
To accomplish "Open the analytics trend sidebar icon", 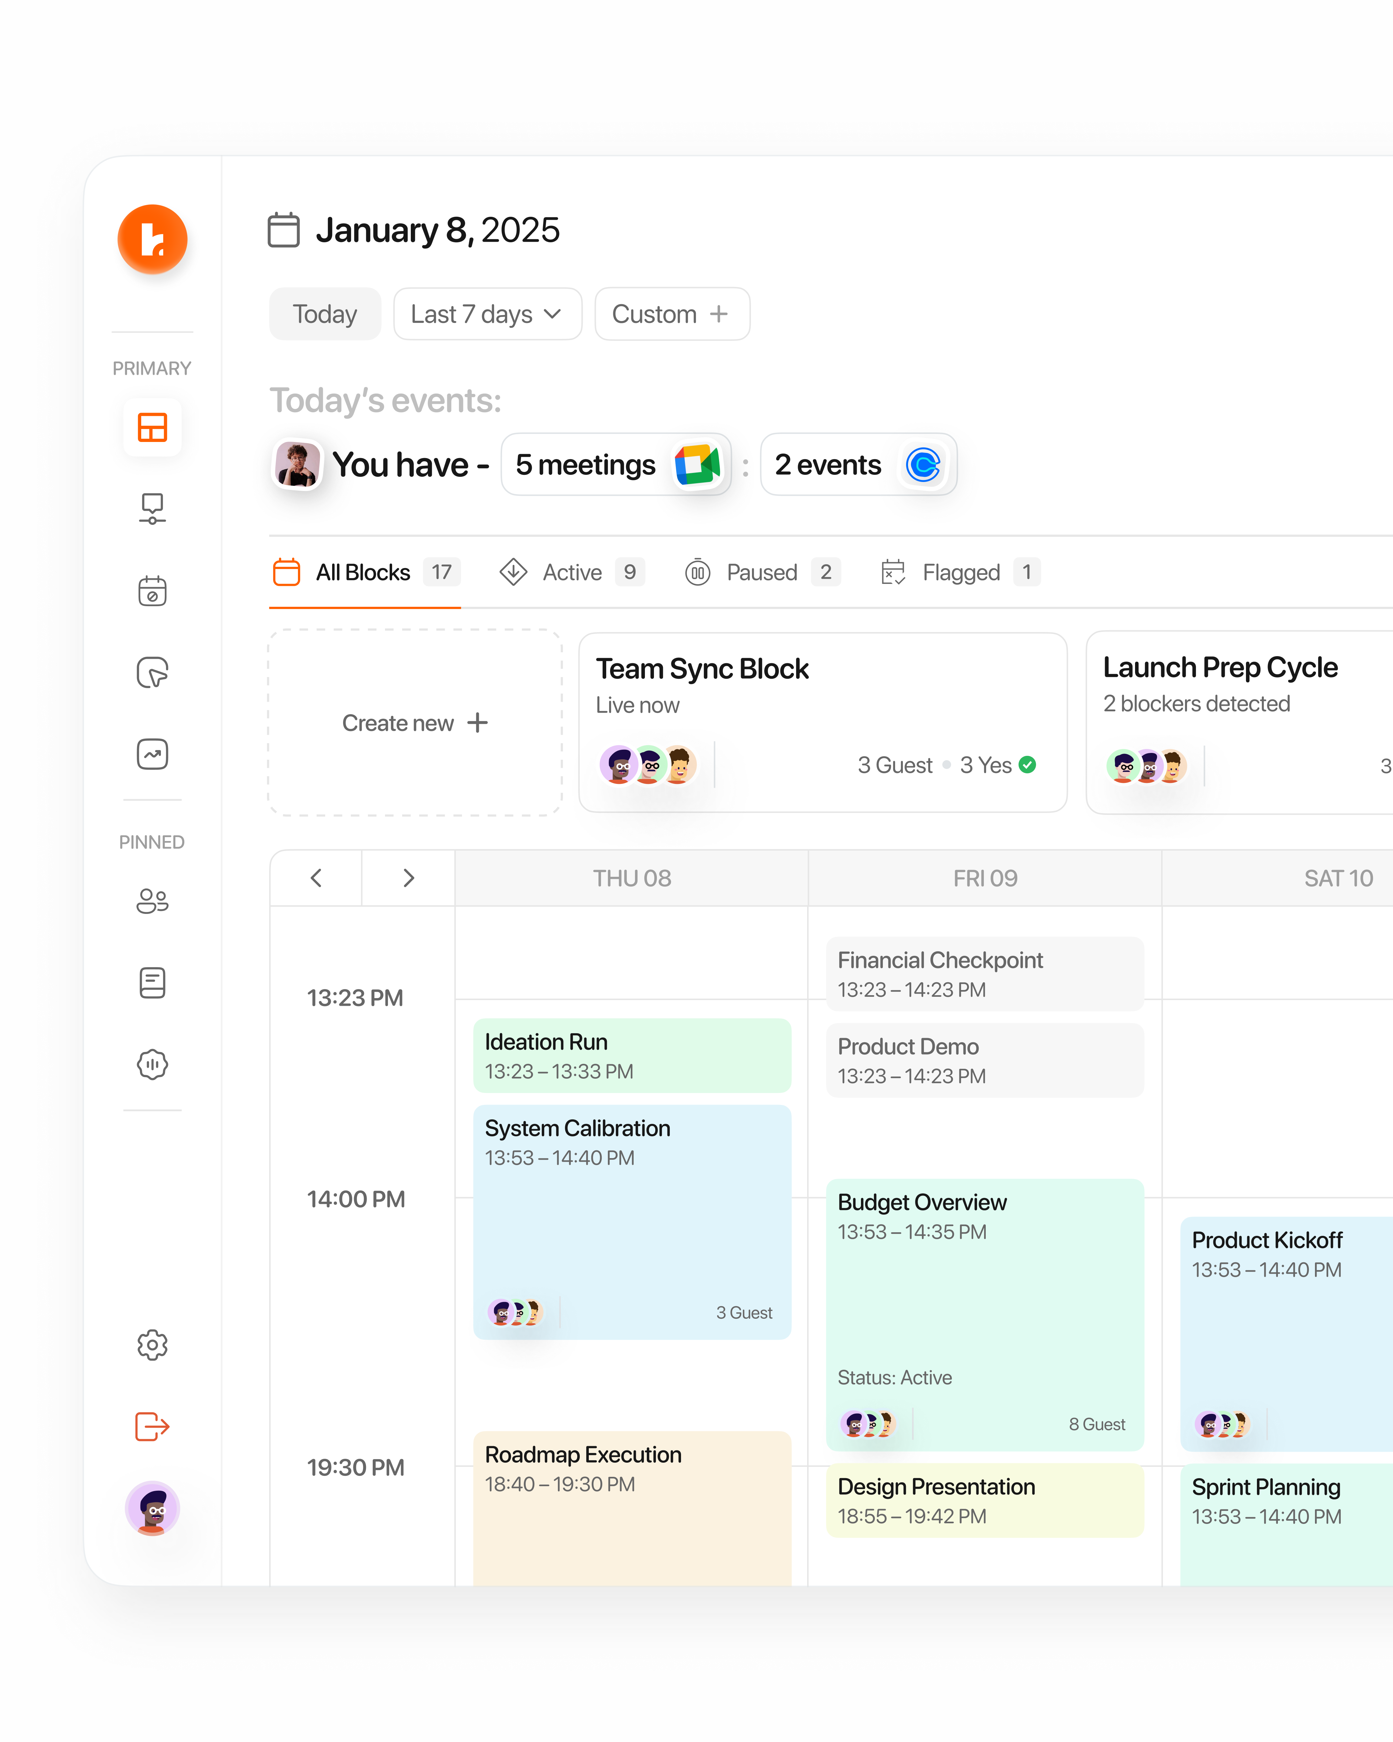I will [x=152, y=754].
